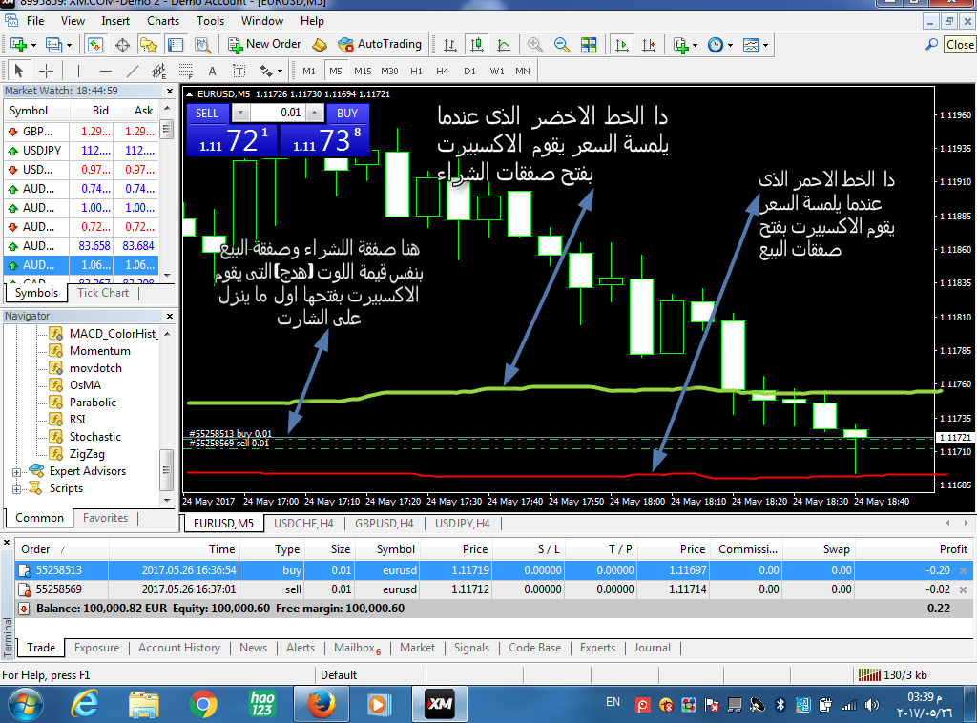
Task: Draw a vertical line tool
Action: (x=78, y=71)
